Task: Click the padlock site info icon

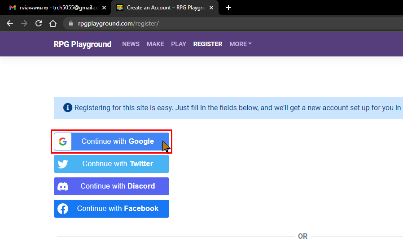Action: click(x=71, y=23)
